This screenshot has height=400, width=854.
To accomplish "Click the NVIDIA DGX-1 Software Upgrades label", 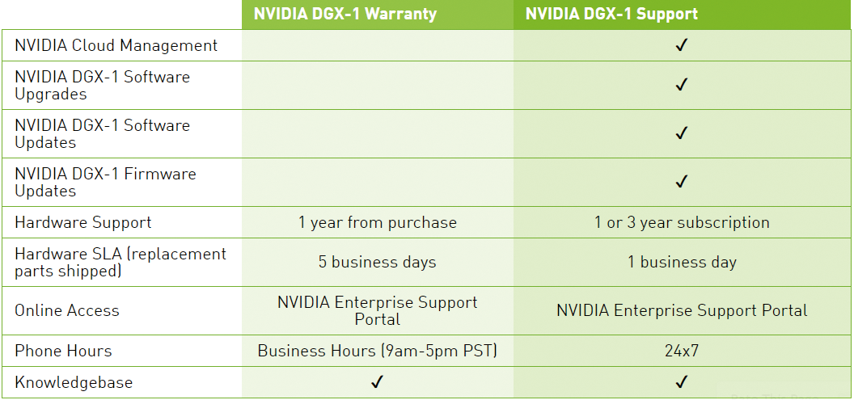I will (x=103, y=86).
